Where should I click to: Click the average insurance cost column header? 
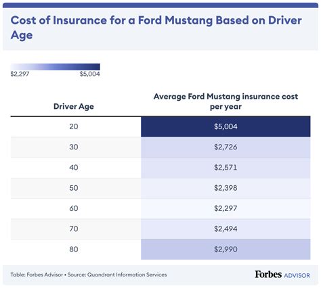pos(226,101)
